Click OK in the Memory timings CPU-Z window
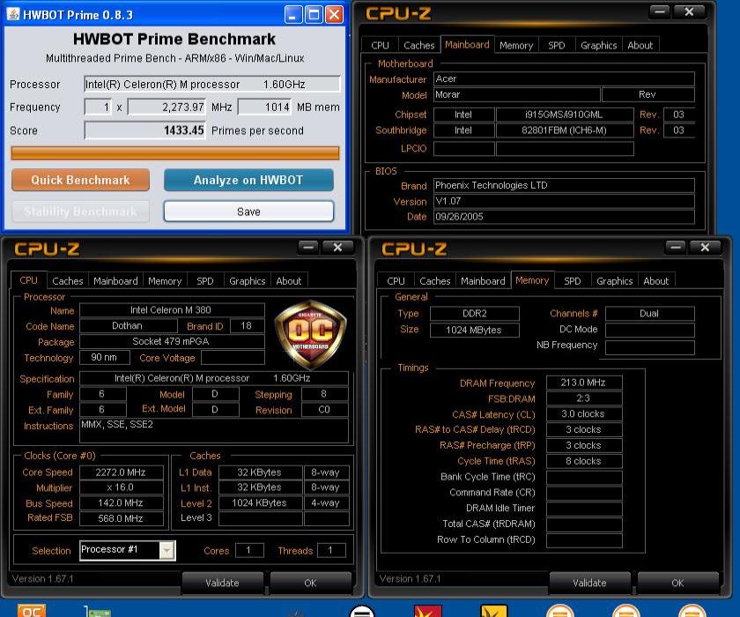The image size is (740, 617). click(677, 583)
